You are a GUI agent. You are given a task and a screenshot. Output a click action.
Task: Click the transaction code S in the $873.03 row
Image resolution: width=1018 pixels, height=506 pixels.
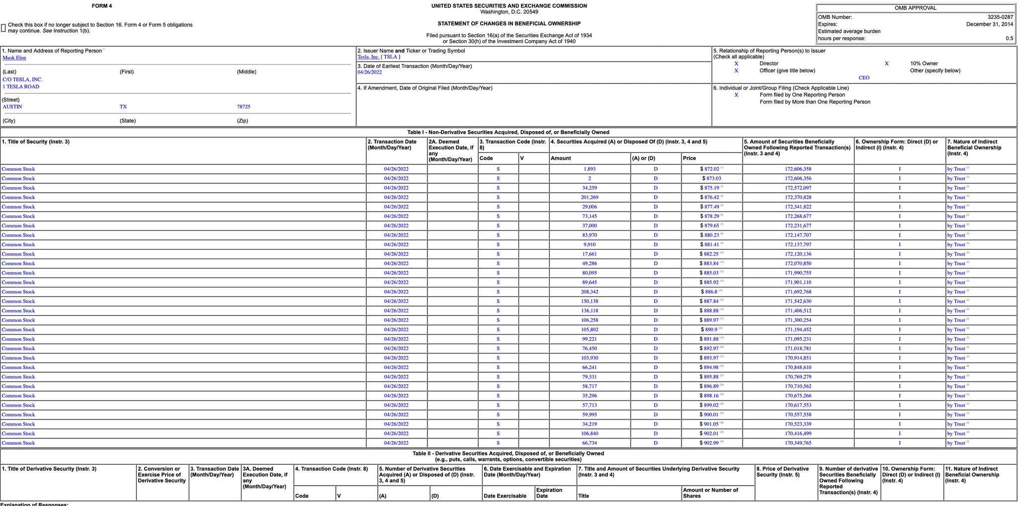498,179
